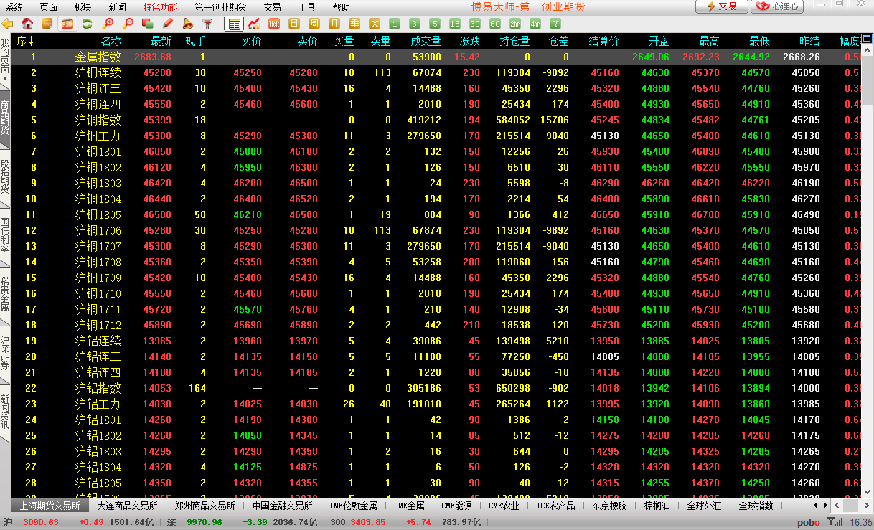Image resolution: width=874 pixels, height=530 pixels.
Task: Switch to CME能源 tab
Action: 457,506
